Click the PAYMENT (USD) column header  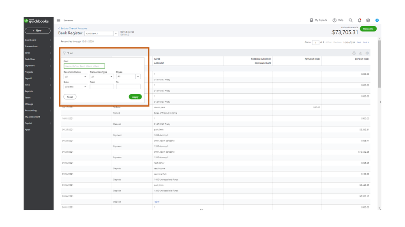312,59
